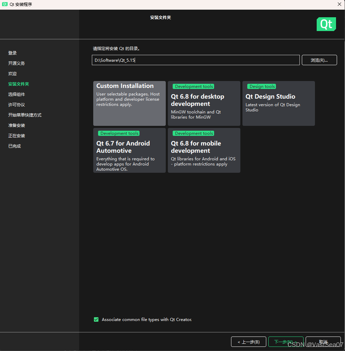Click the 请指定将安装 Qt 的目录 label
The image size is (345, 351).
[x=116, y=49]
